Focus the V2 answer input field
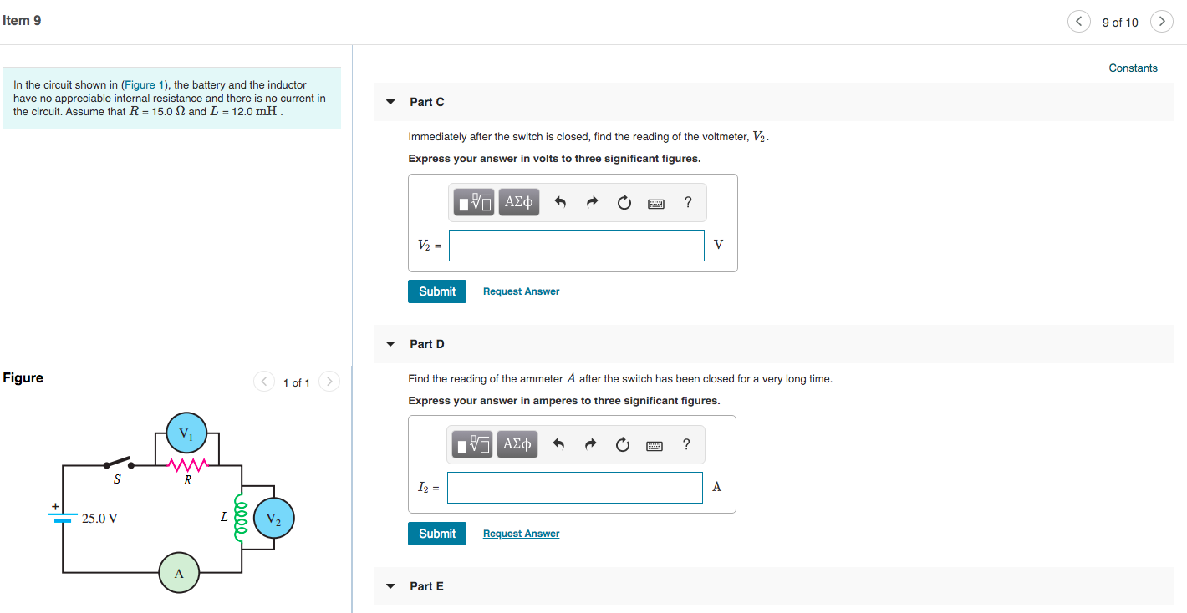This screenshot has height=613, width=1187. (577, 246)
